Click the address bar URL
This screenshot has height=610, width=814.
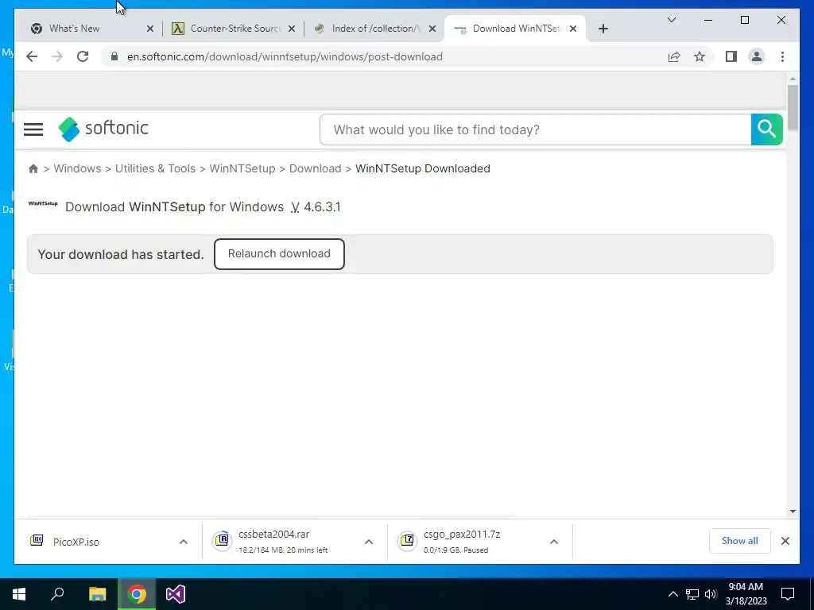285,56
